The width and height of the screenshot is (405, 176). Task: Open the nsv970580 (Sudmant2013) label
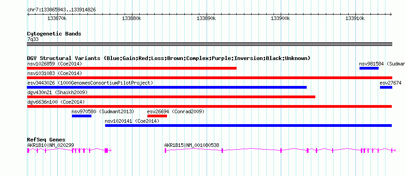[103, 111]
